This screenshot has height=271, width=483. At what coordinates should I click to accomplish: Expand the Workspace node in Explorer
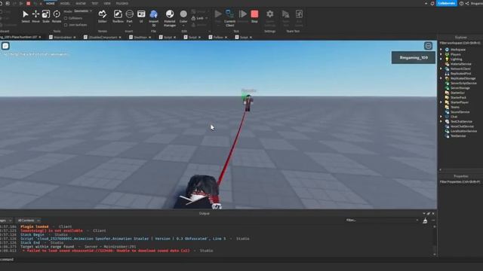point(441,50)
